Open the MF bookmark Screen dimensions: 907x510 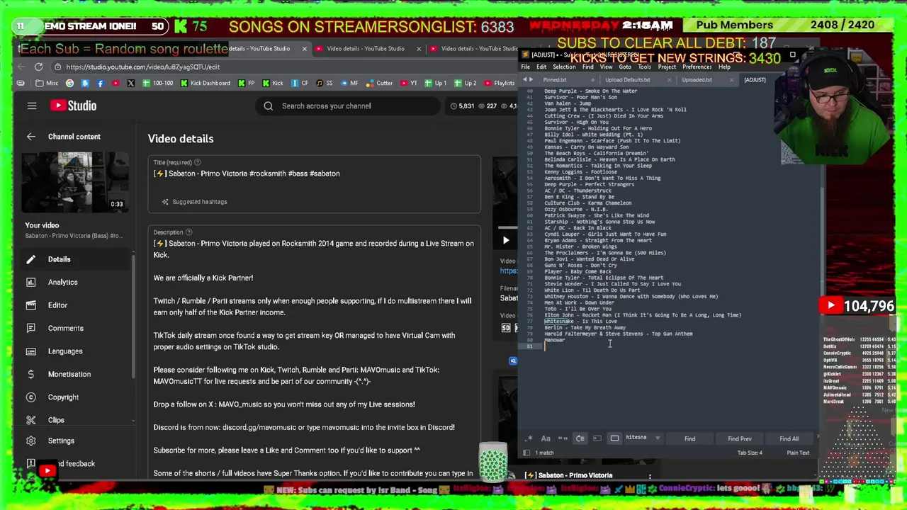(x=349, y=83)
